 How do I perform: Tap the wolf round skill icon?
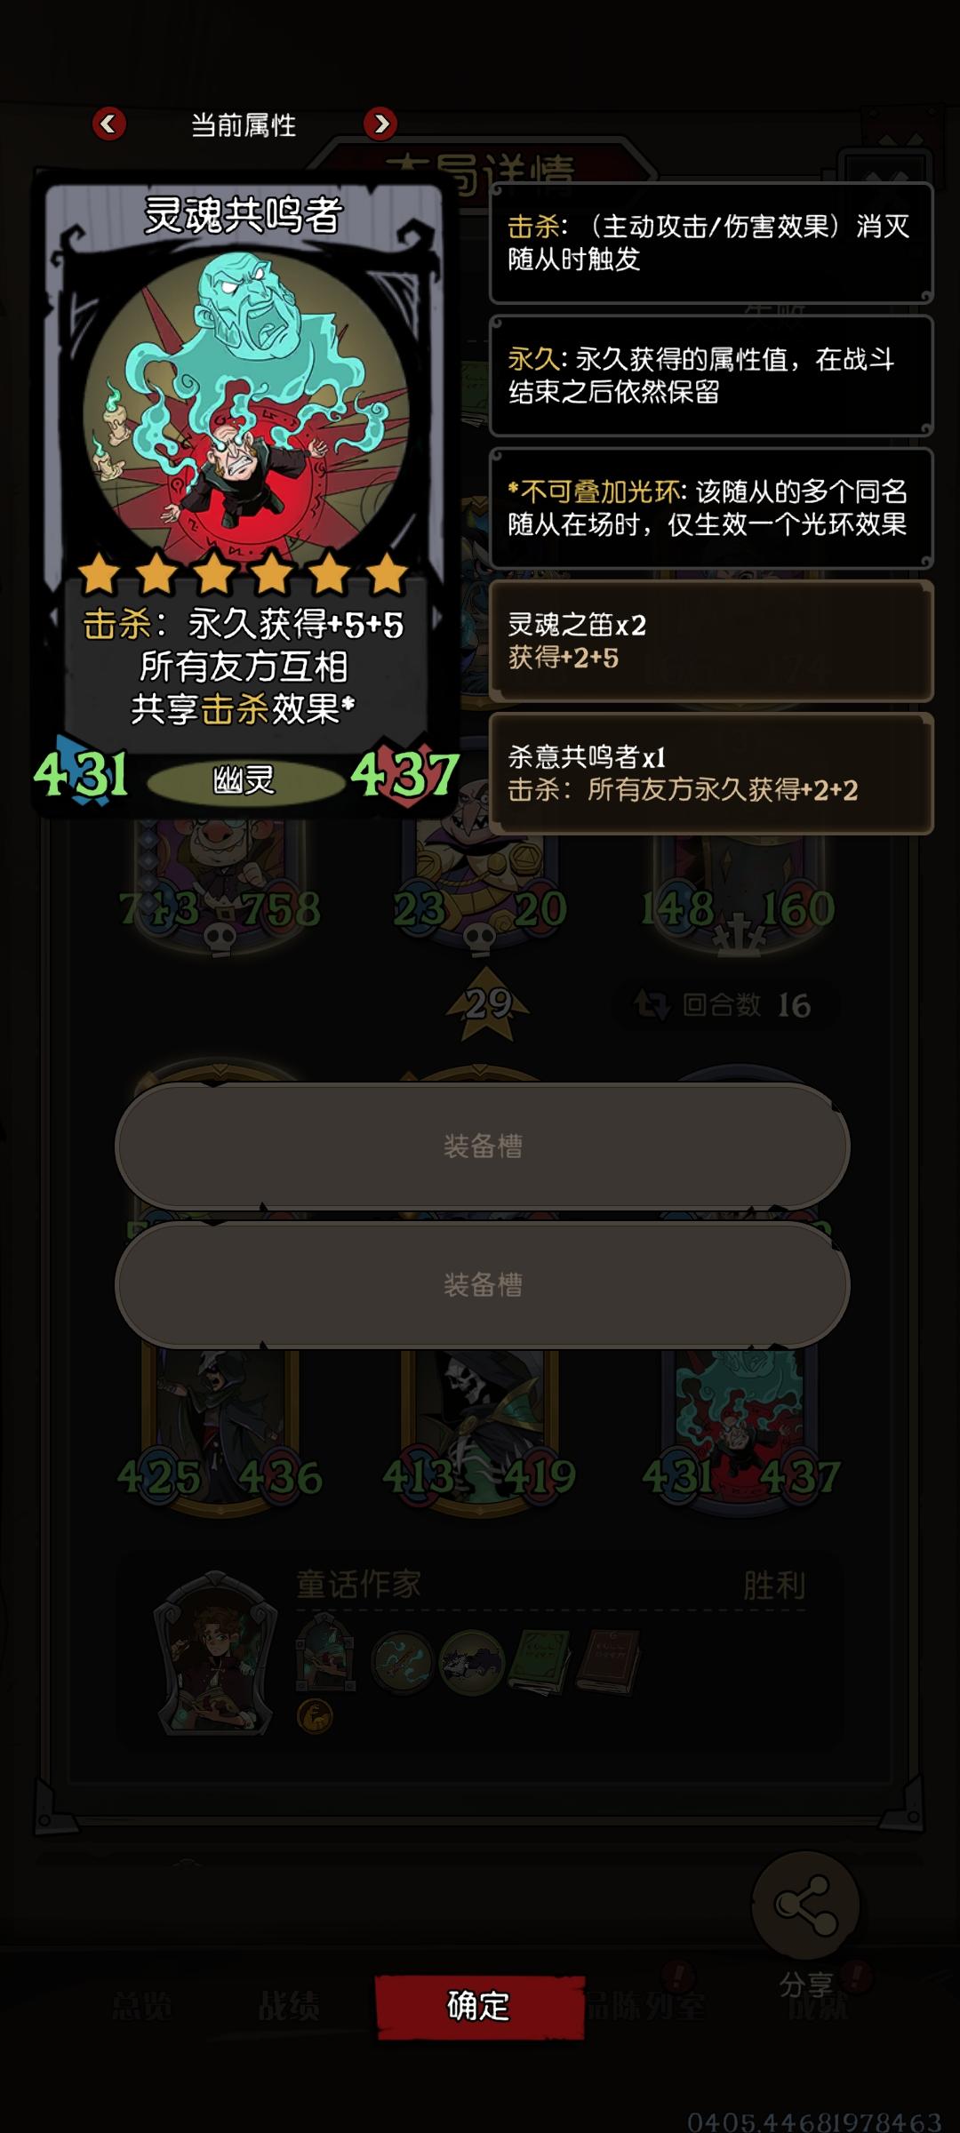472,1661
